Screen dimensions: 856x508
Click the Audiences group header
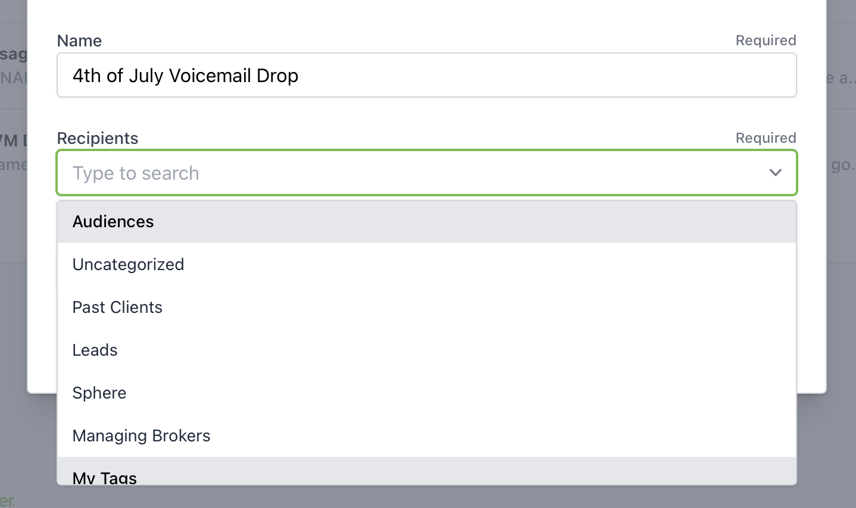pos(427,221)
